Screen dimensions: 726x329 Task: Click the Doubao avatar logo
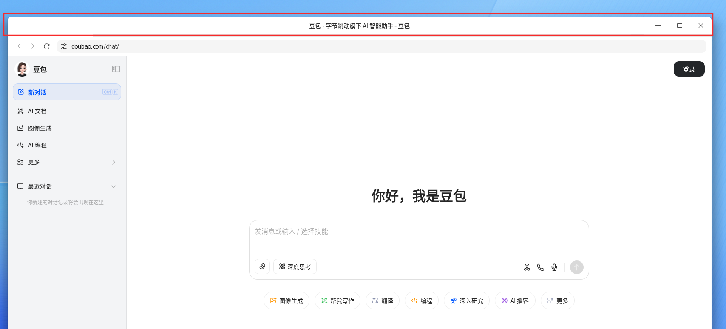point(22,69)
